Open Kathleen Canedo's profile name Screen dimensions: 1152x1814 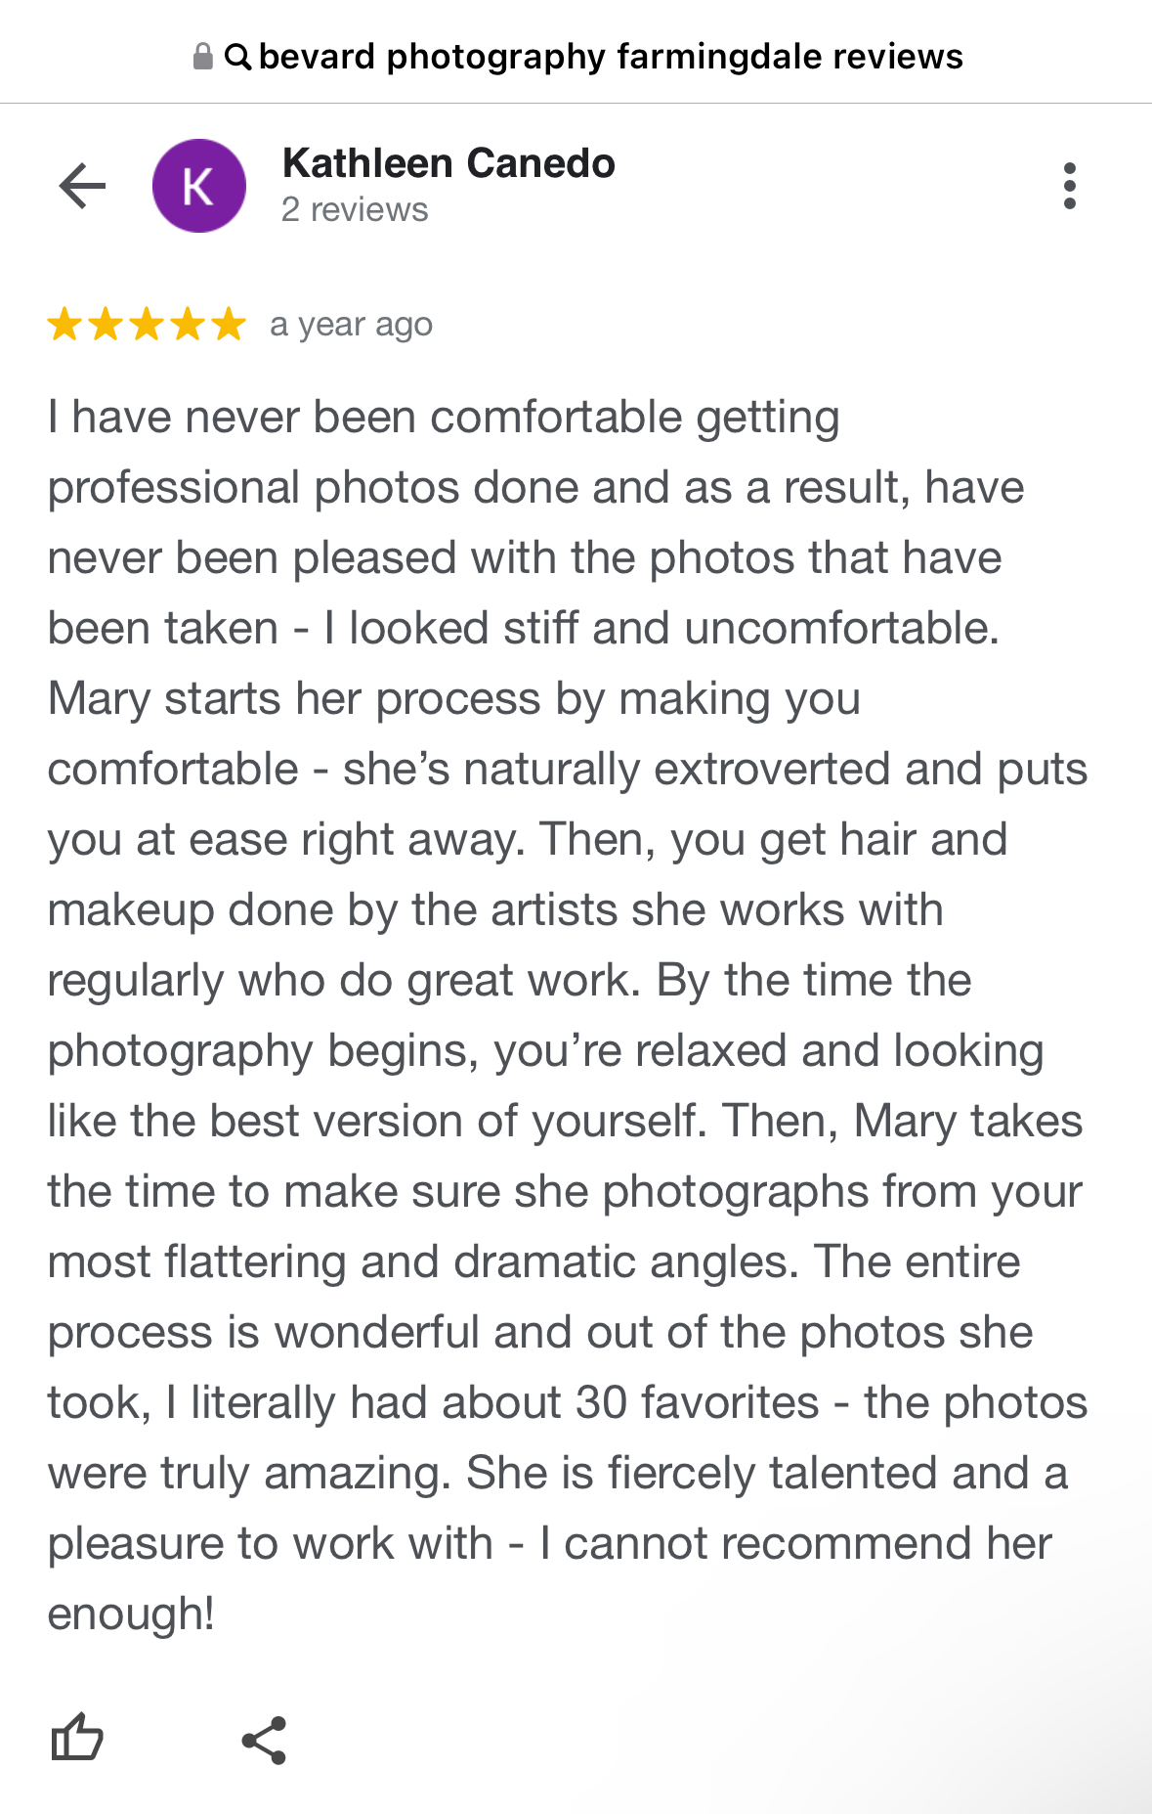point(448,163)
